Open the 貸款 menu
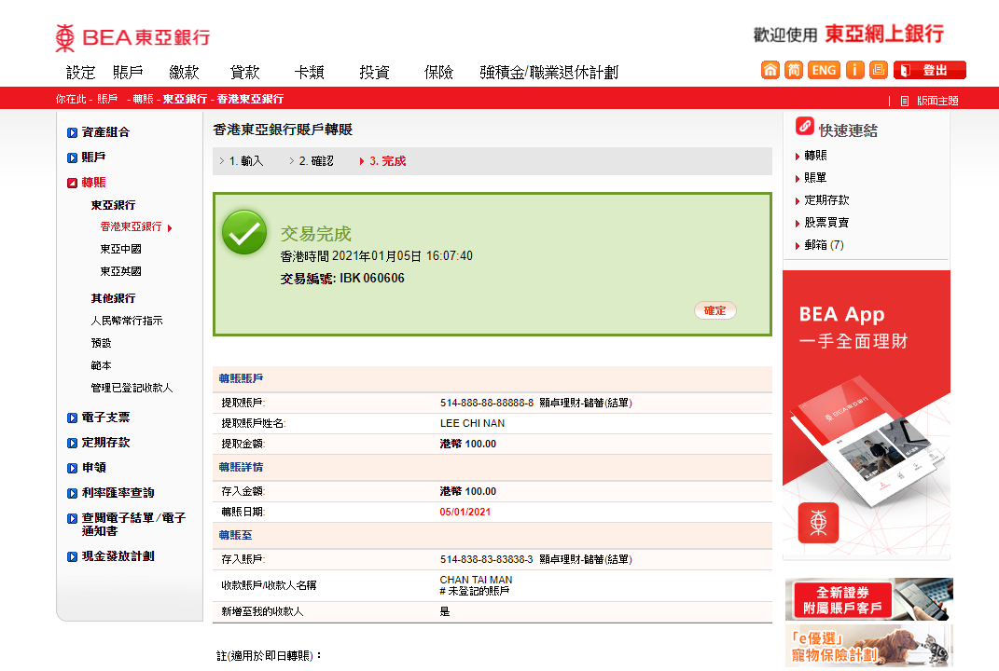The width and height of the screenshot is (999, 671). (x=244, y=73)
